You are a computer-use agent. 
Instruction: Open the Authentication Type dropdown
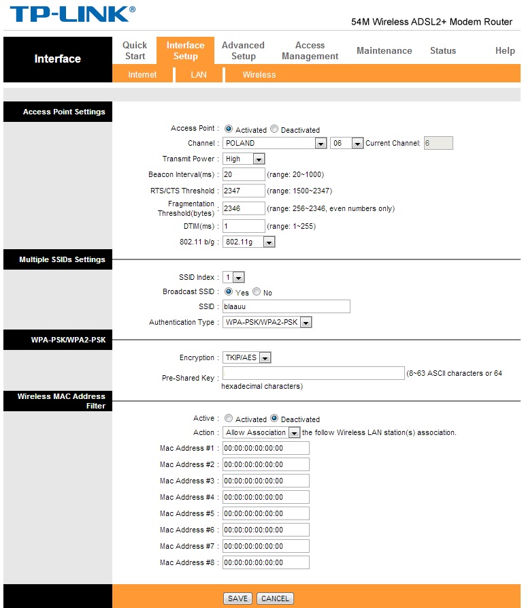tap(267, 322)
